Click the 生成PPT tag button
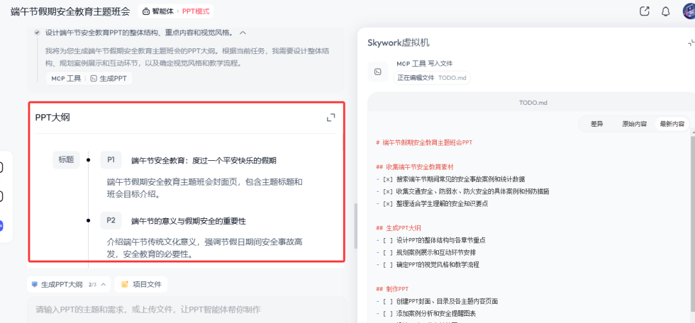This screenshot has height=323, width=695. point(109,78)
